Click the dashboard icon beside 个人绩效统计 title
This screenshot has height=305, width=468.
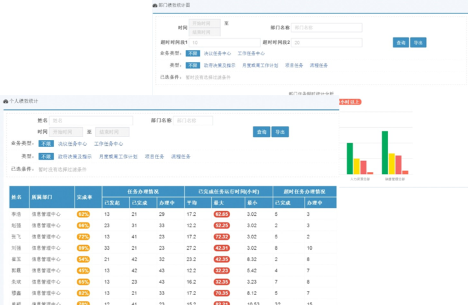[6, 101]
